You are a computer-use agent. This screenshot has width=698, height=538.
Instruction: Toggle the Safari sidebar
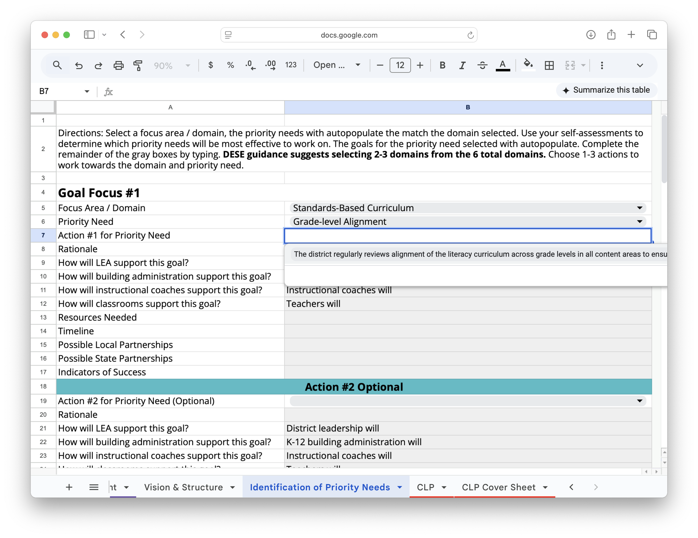tap(89, 35)
